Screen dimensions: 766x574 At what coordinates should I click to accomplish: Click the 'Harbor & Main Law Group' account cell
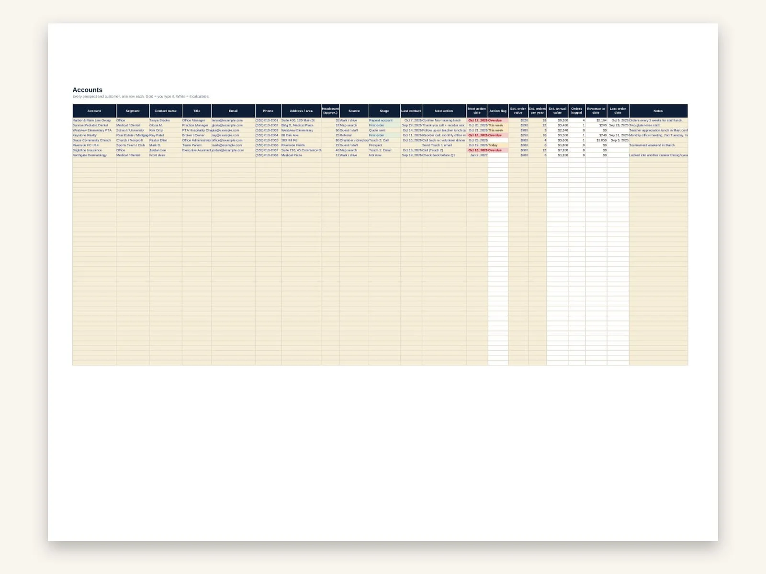(x=94, y=121)
